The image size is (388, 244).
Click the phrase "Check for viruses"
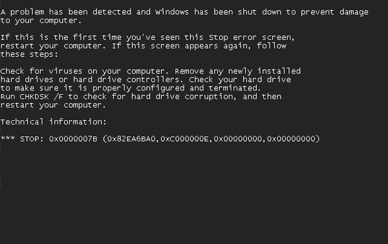41,71
